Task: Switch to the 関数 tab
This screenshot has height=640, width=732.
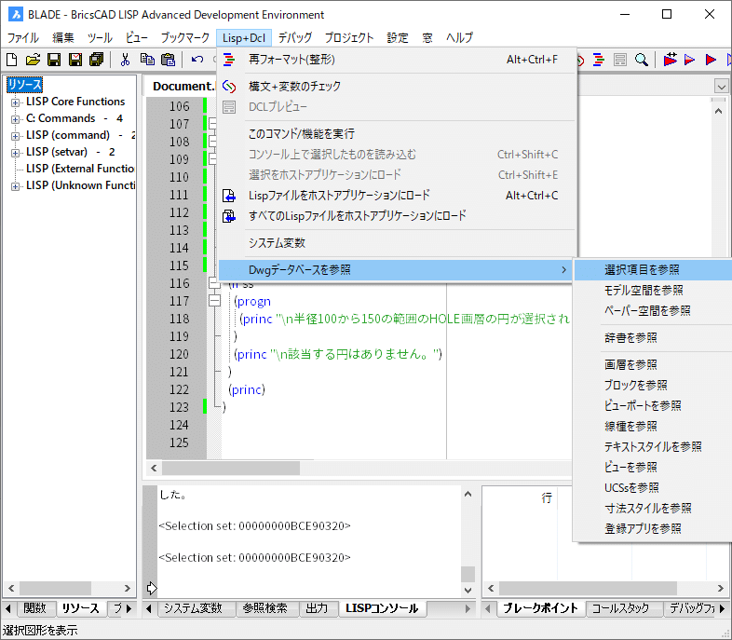Action: [35, 608]
